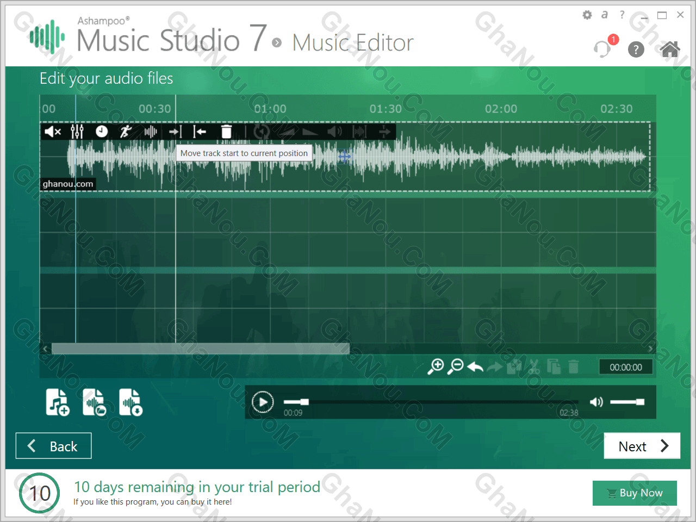696x522 pixels.
Task: Click the small question mark in title bar
Action: 622,15
